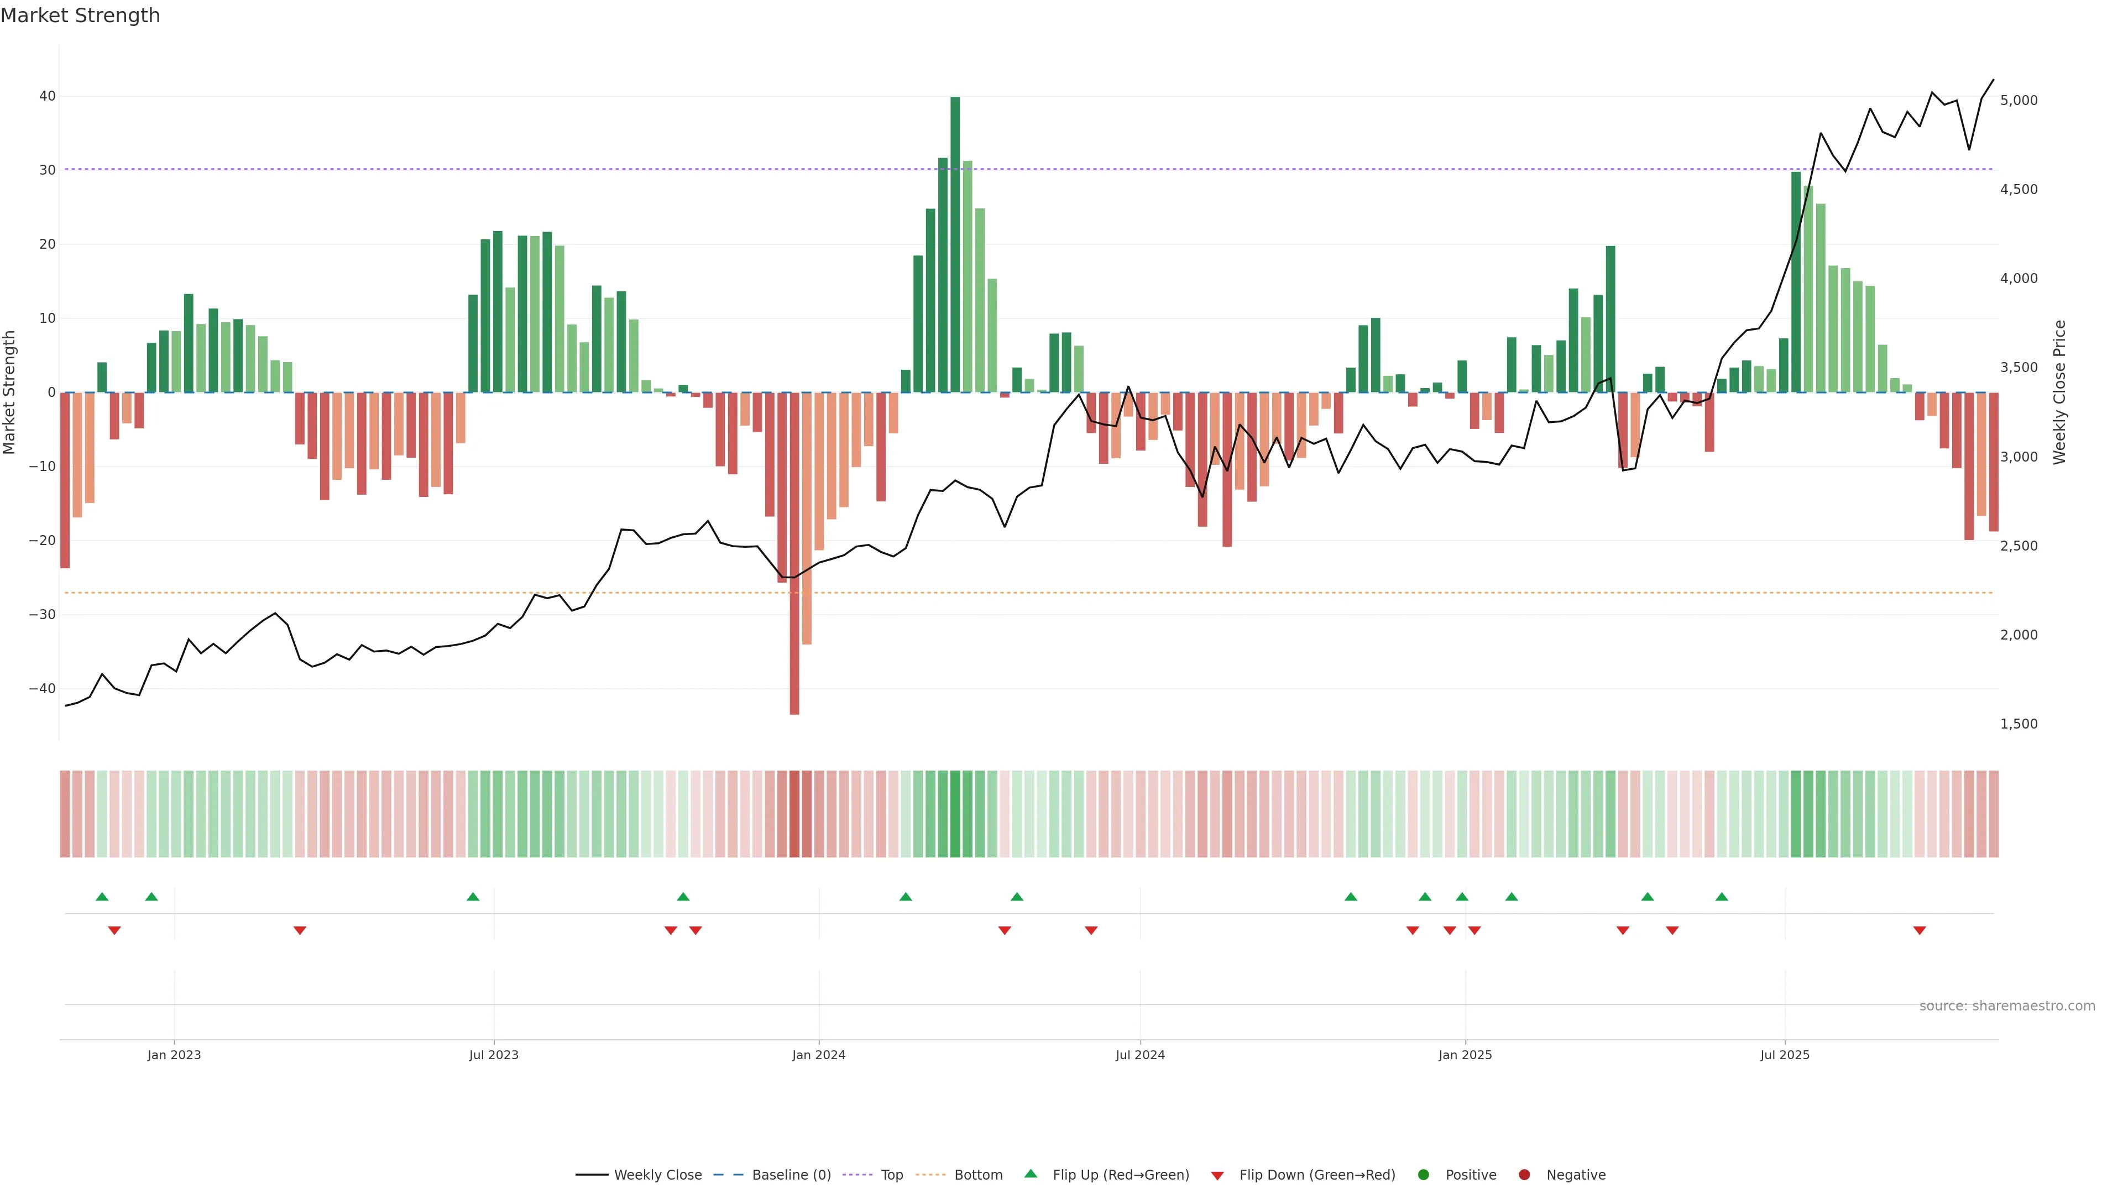
Task: Click the Jan 2024 x-axis label
Action: [x=818, y=1055]
